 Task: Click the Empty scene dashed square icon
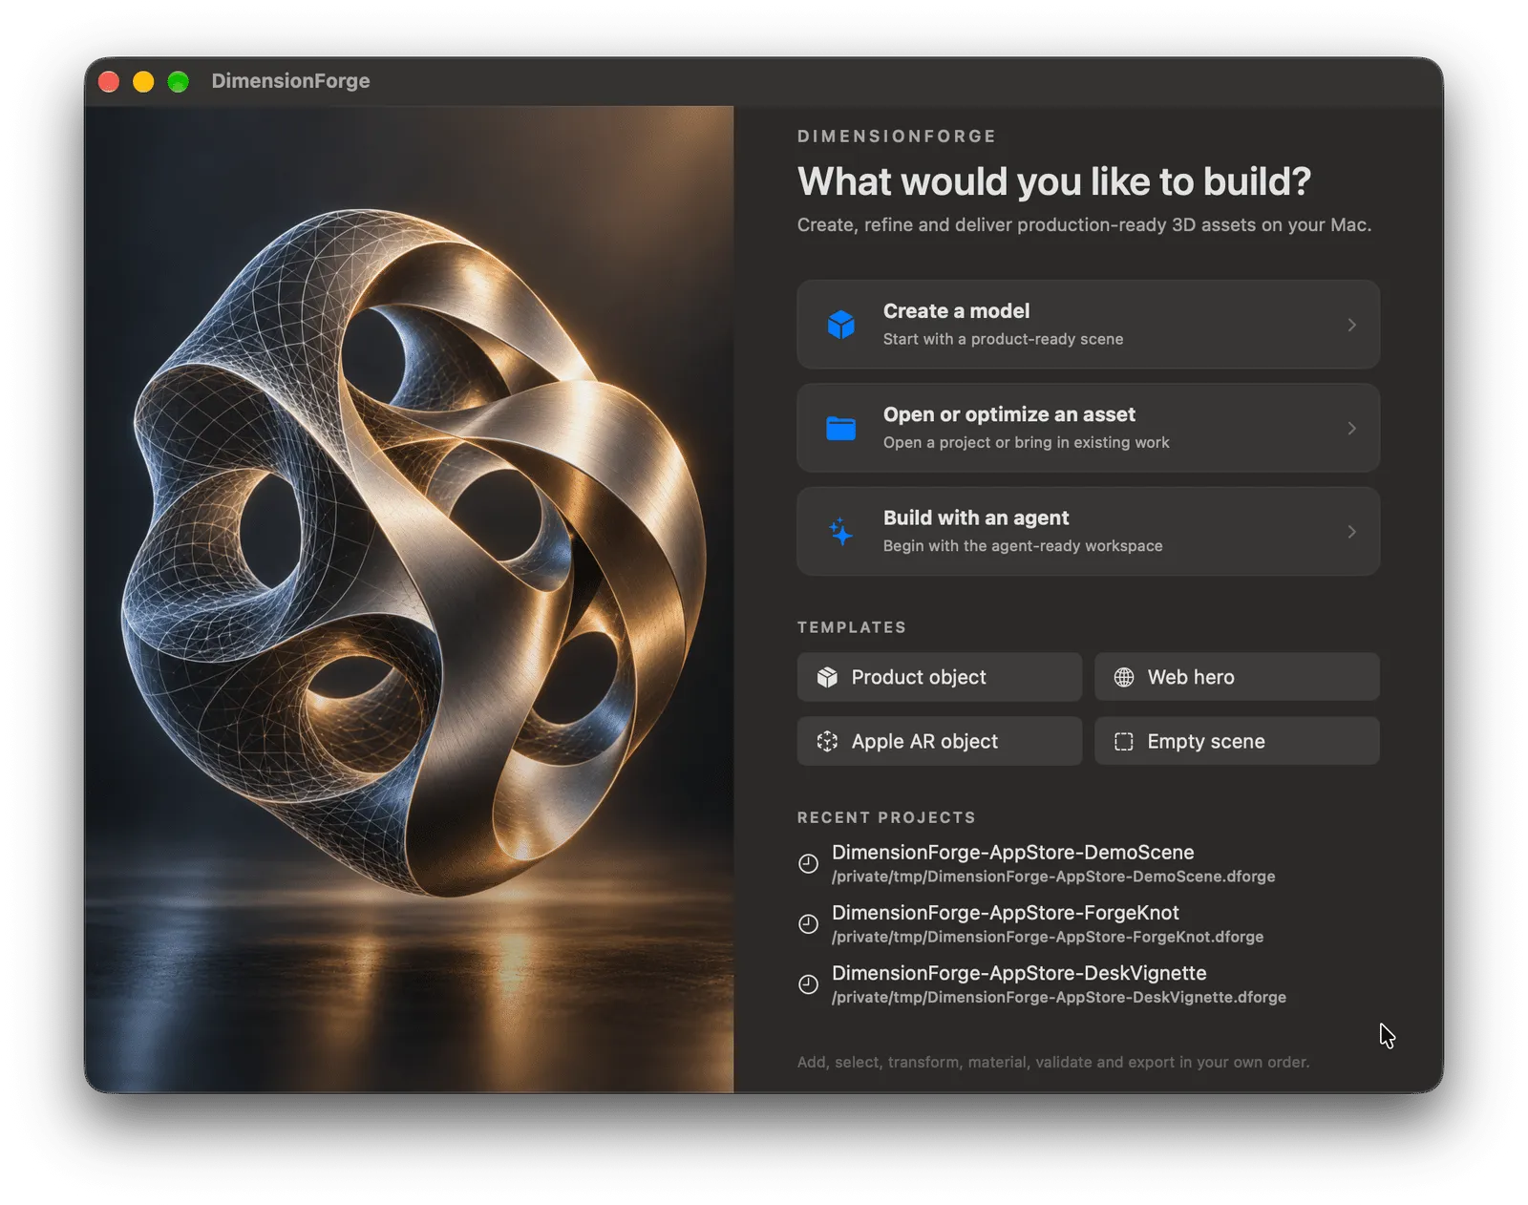click(x=1124, y=741)
